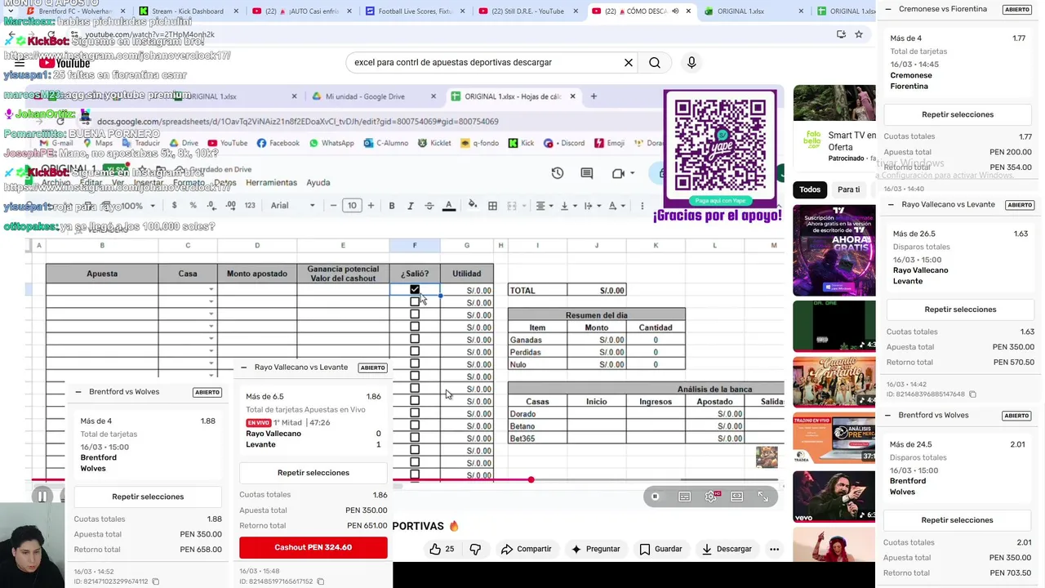
Task: Open the video settings gear icon
Action: coord(710,497)
